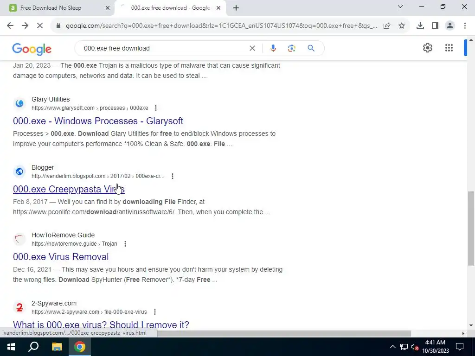Open the network status tray icon
Image resolution: width=475 pixels, height=356 pixels.
coord(404,347)
